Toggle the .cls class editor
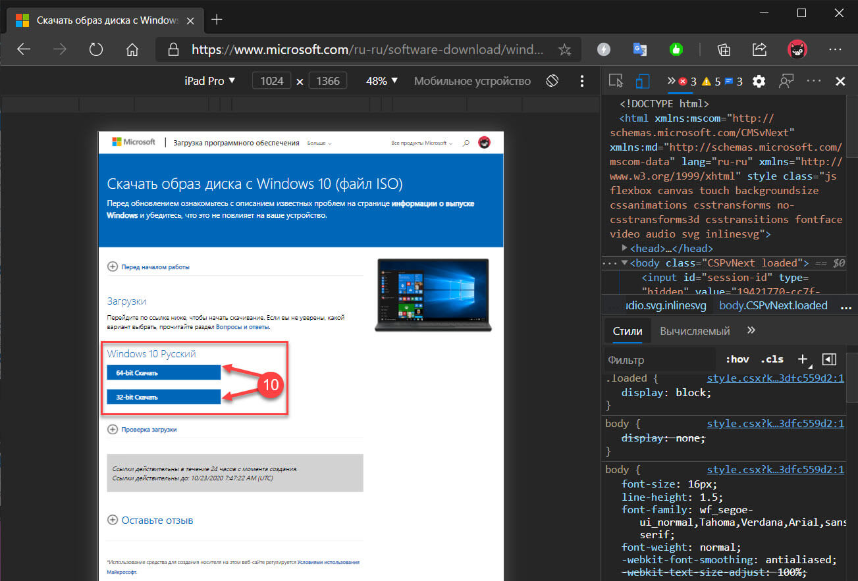The height and width of the screenshot is (581, 858). (x=772, y=359)
